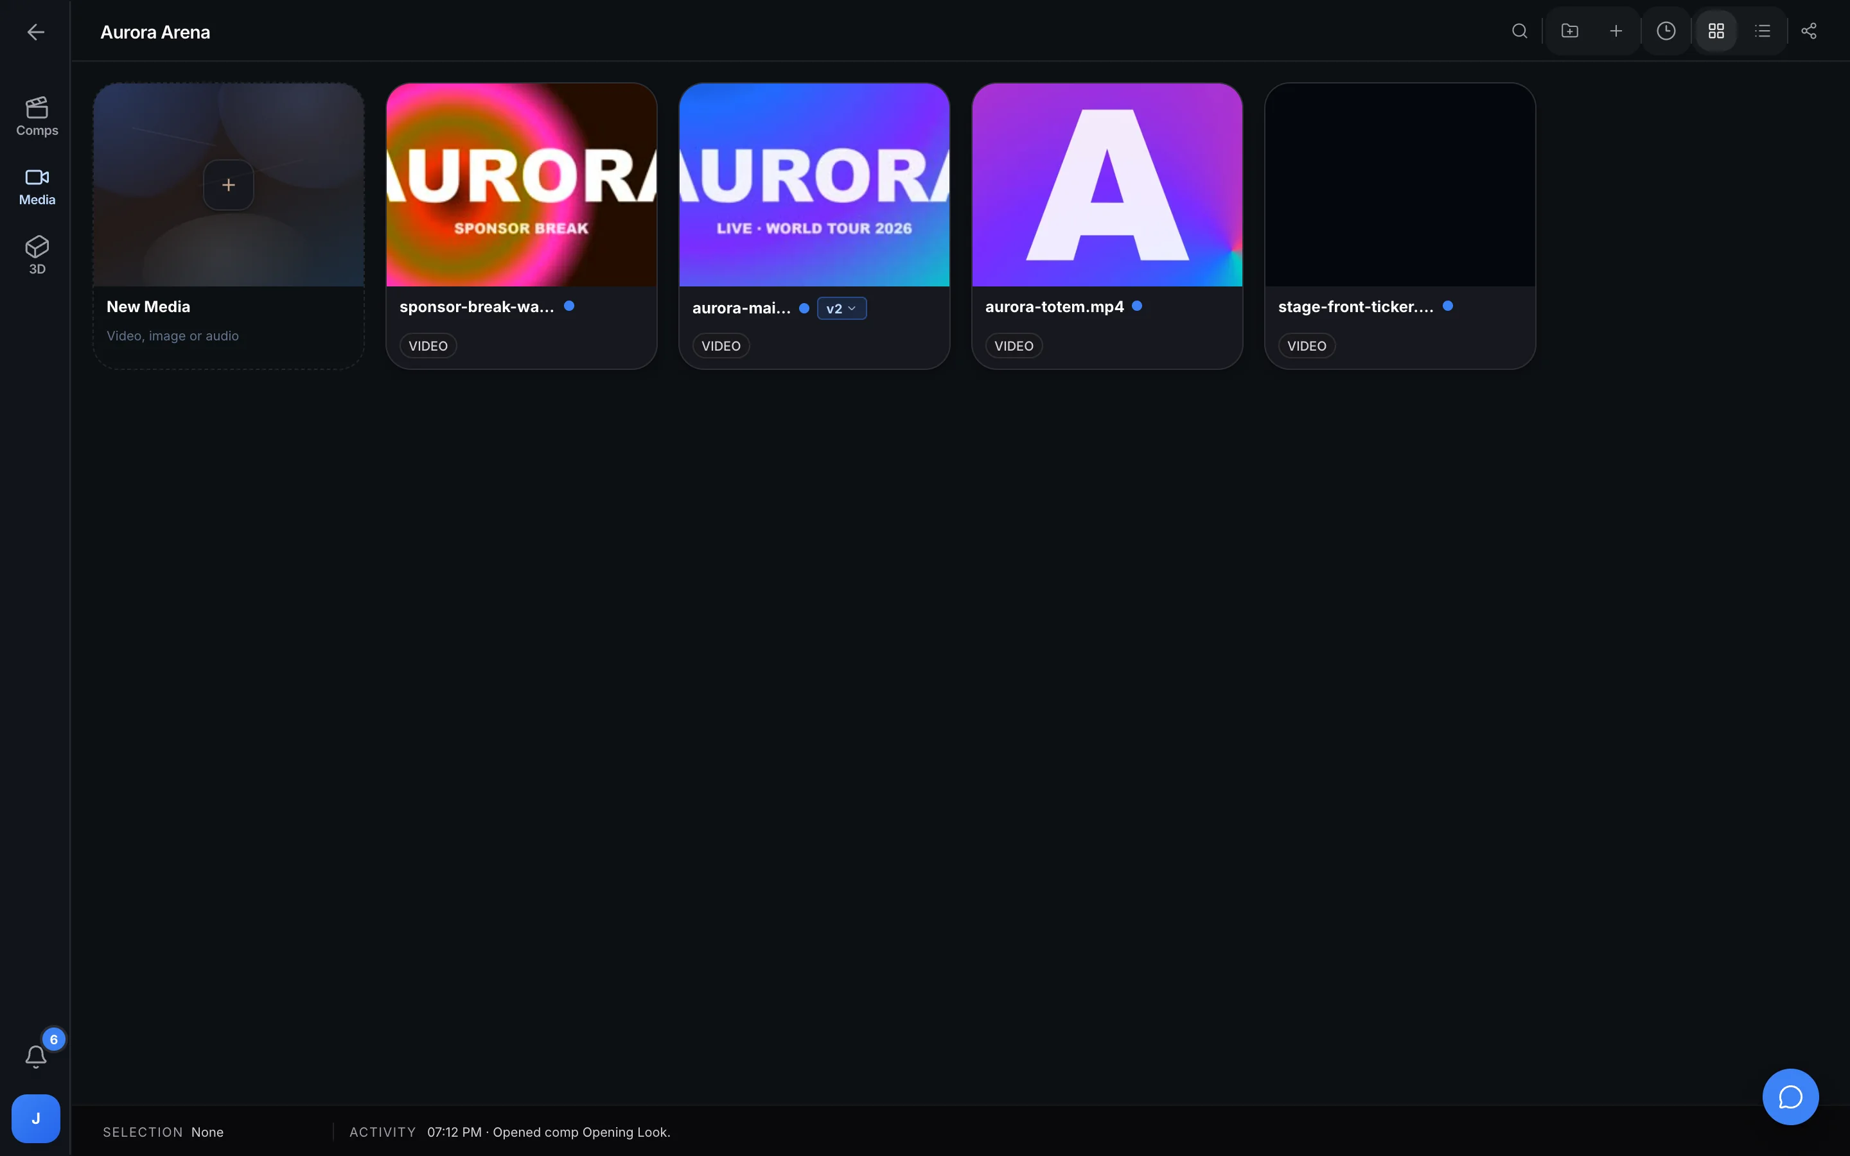Open the sponsor-break video thumbnail

(x=522, y=185)
